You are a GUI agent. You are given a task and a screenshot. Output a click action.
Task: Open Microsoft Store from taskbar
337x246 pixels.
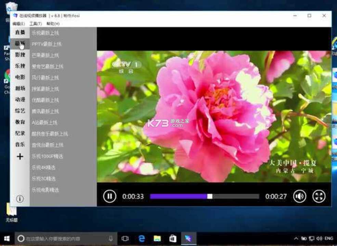(173, 238)
